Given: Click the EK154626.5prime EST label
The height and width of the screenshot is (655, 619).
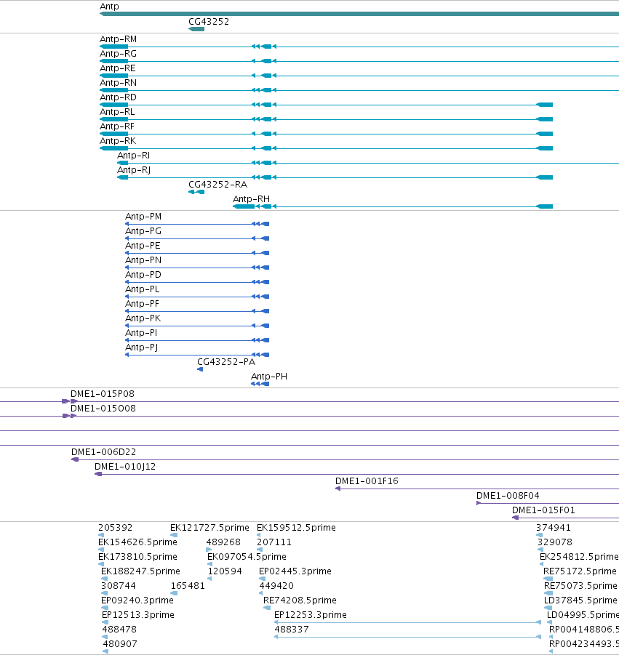Looking at the screenshot, I should pyautogui.click(x=138, y=542).
